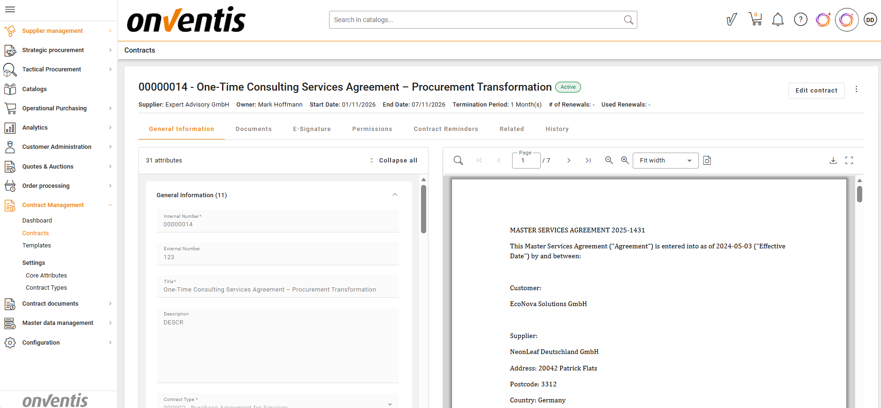Open the approvals checkmark icon in header

pyautogui.click(x=732, y=20)
